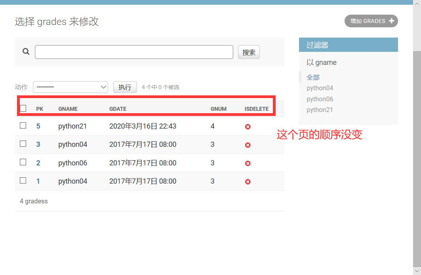
Task: Open grade with PK 1
Action: pos(38,181)
